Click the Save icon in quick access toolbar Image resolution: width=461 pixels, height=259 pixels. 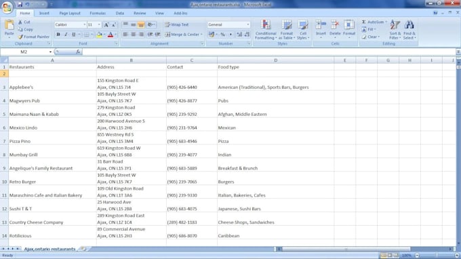20,5
